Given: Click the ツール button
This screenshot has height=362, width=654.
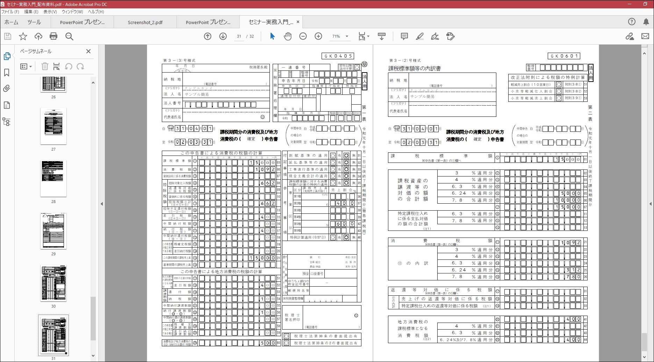Looking at the screenshot, I should pyautogui.click(x=34, y=22).
